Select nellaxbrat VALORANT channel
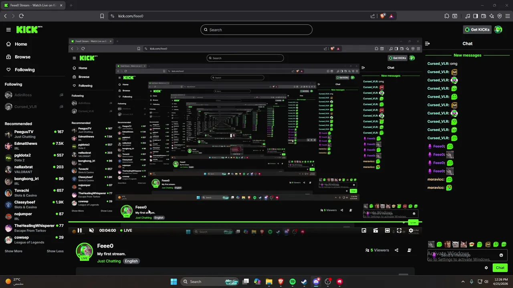Screen dimensions: 513x288 pyautogui.click(x=34, y=169)
